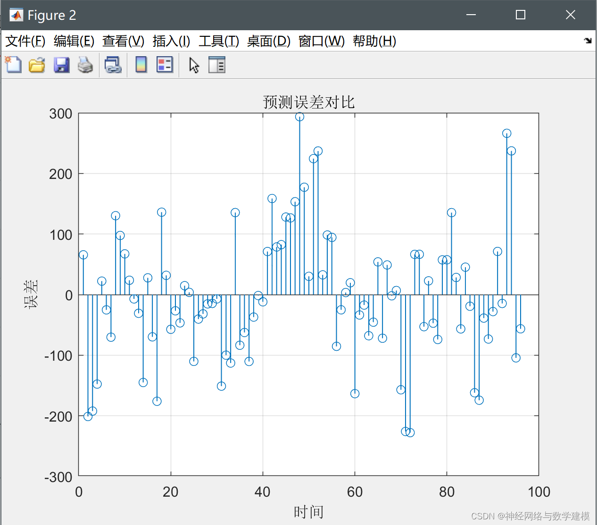Maximize the Figure 2 window
597x525 pixels.
[x=520, y=15]
